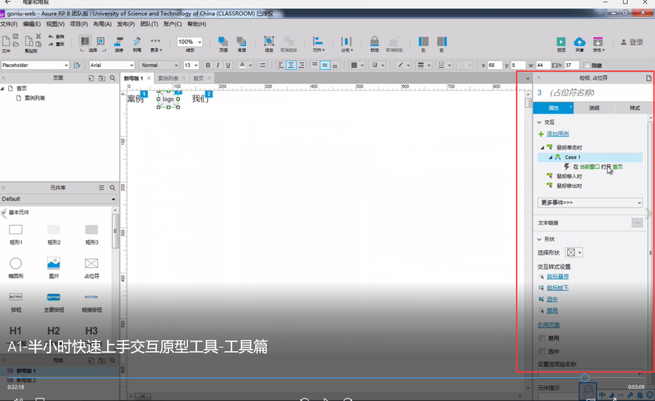Screen dimensions: 655x401
Task: Toggle the right pane (右) icon
Action: click(441, 41)
